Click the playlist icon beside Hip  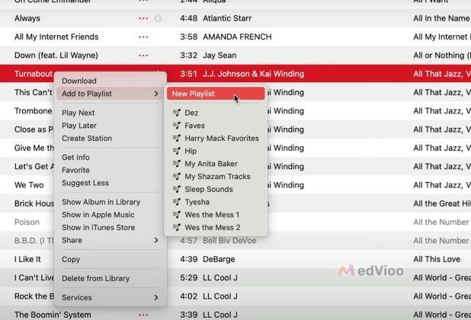pos(177,151)
